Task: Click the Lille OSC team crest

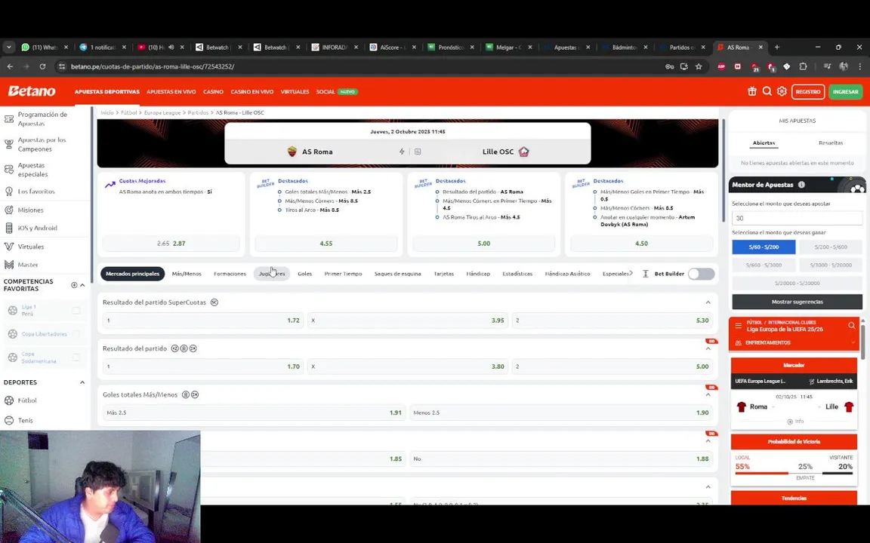Action: pyautogui.click(x=523, y=152)
